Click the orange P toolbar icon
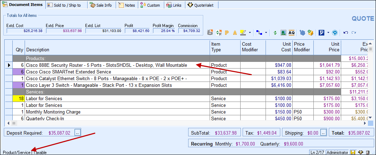This screenshot has height=155, width=376. tap(227, 33)
